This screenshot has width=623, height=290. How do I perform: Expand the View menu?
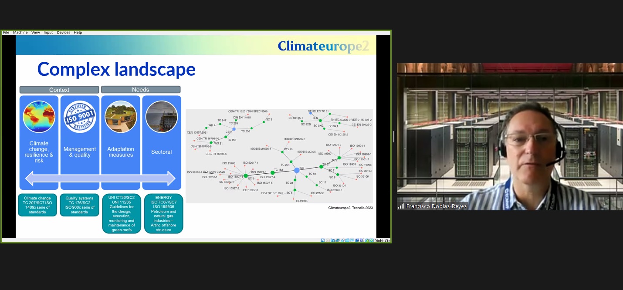pyautogui.click(x=35, y=33)
